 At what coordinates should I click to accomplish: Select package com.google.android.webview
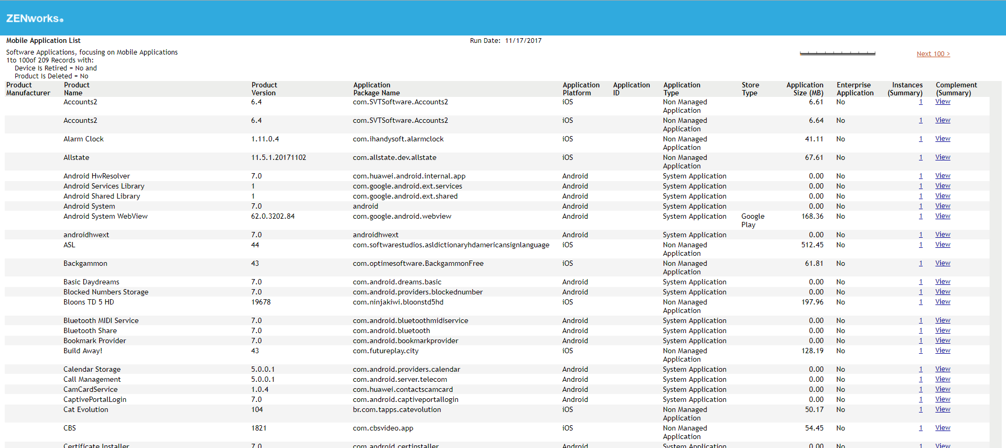[402, 217]
